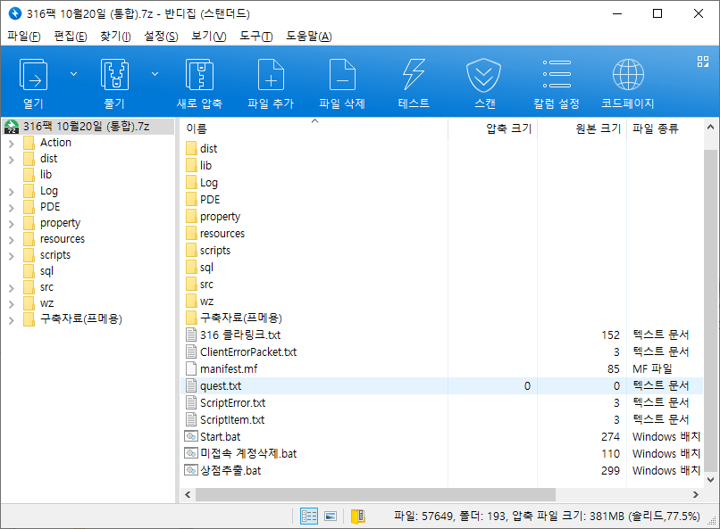Expand the Action folder in the tree

click(x=12, y=144)
